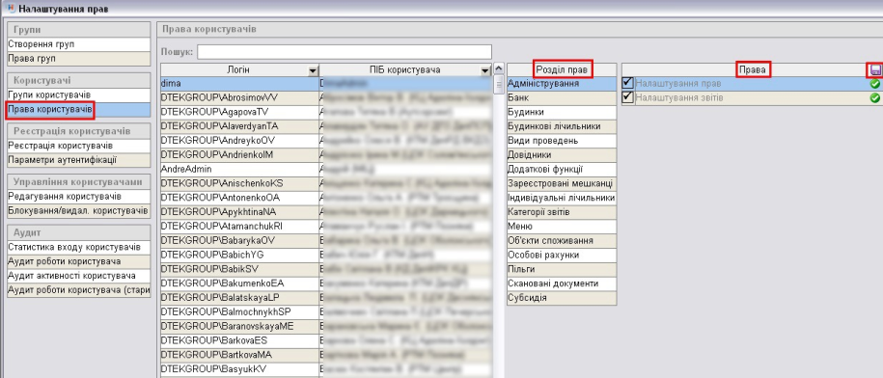Open Реєстрація користувачів item

(79, 147)
